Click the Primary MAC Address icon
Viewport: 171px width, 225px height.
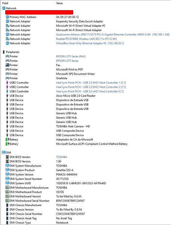click(7, 17)
